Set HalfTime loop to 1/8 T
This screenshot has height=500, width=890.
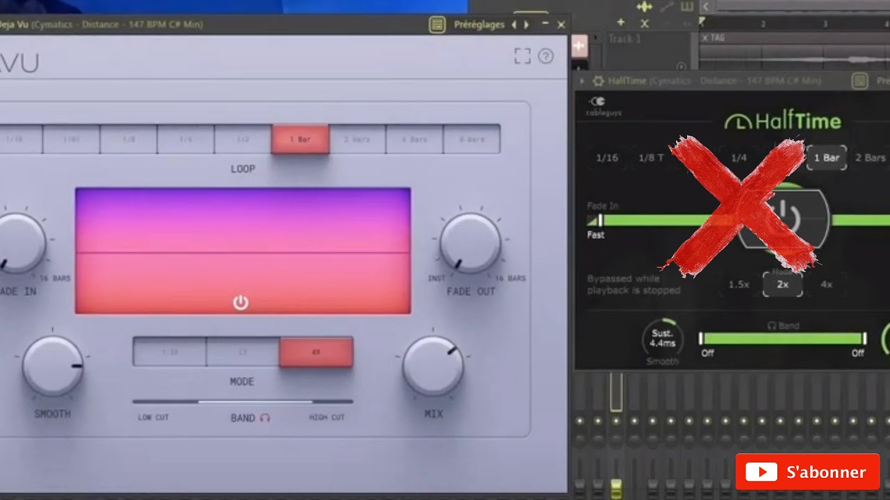(651, 158)
